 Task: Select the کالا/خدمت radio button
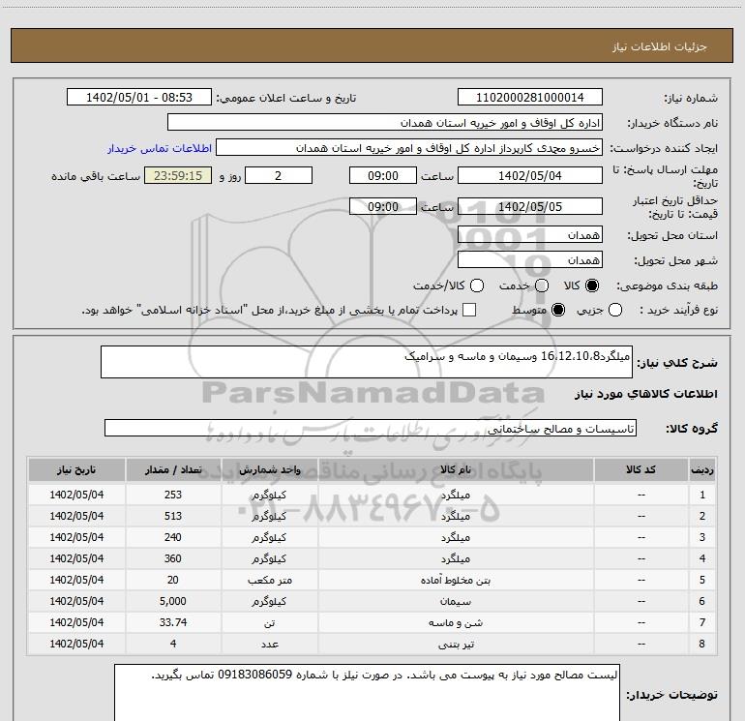coord(477,285)
